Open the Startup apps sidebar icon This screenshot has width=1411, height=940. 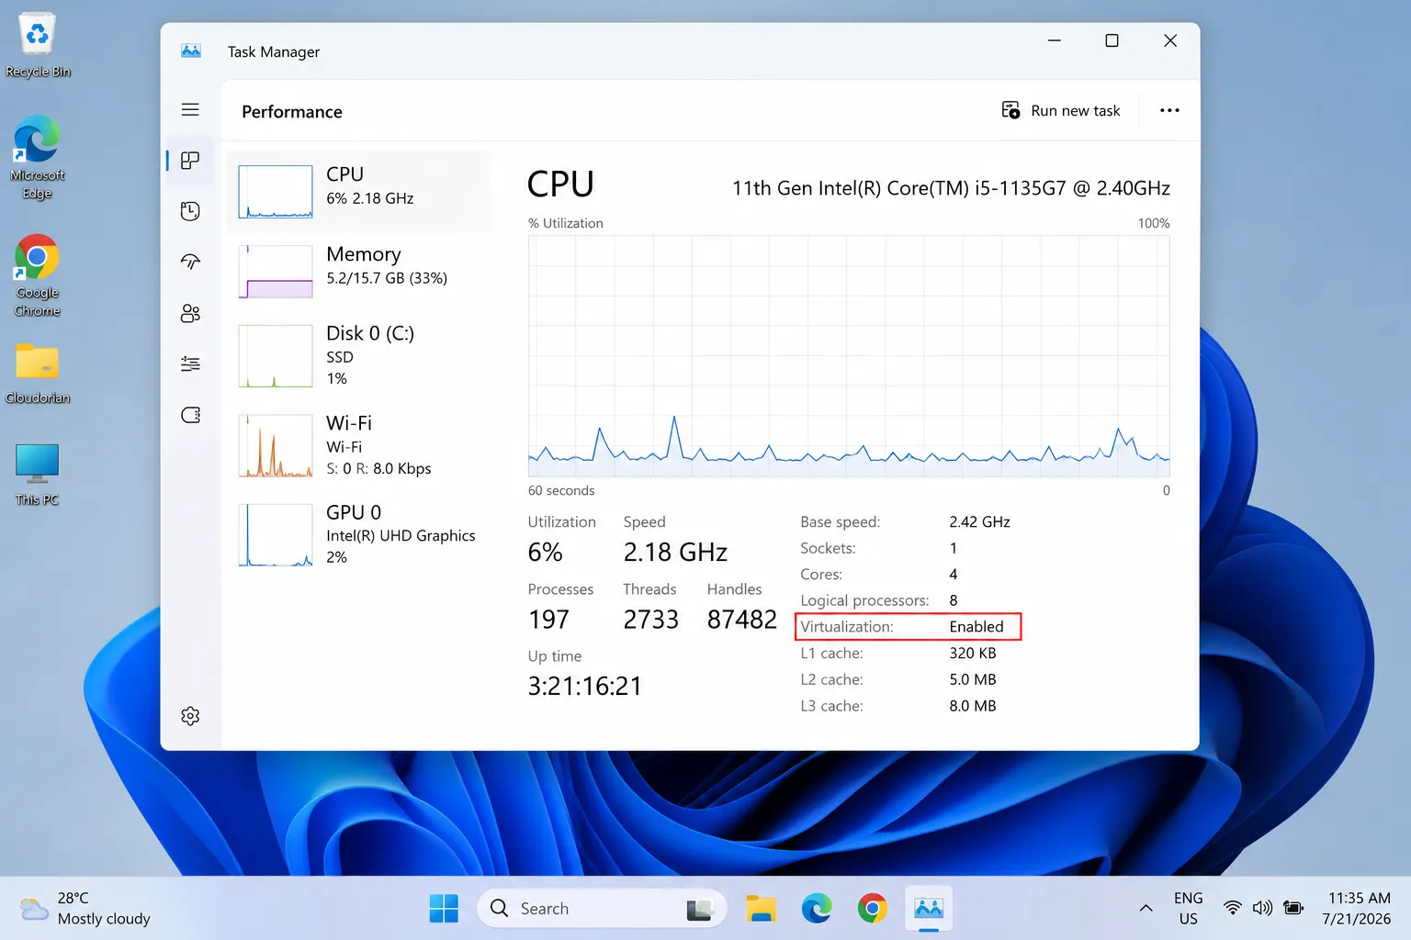pyautogui.click(x=190, y=263)
